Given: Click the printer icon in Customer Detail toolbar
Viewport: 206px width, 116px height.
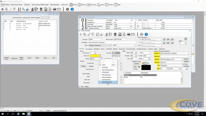Looking at the screenshot, I should (x=129, y=34).
